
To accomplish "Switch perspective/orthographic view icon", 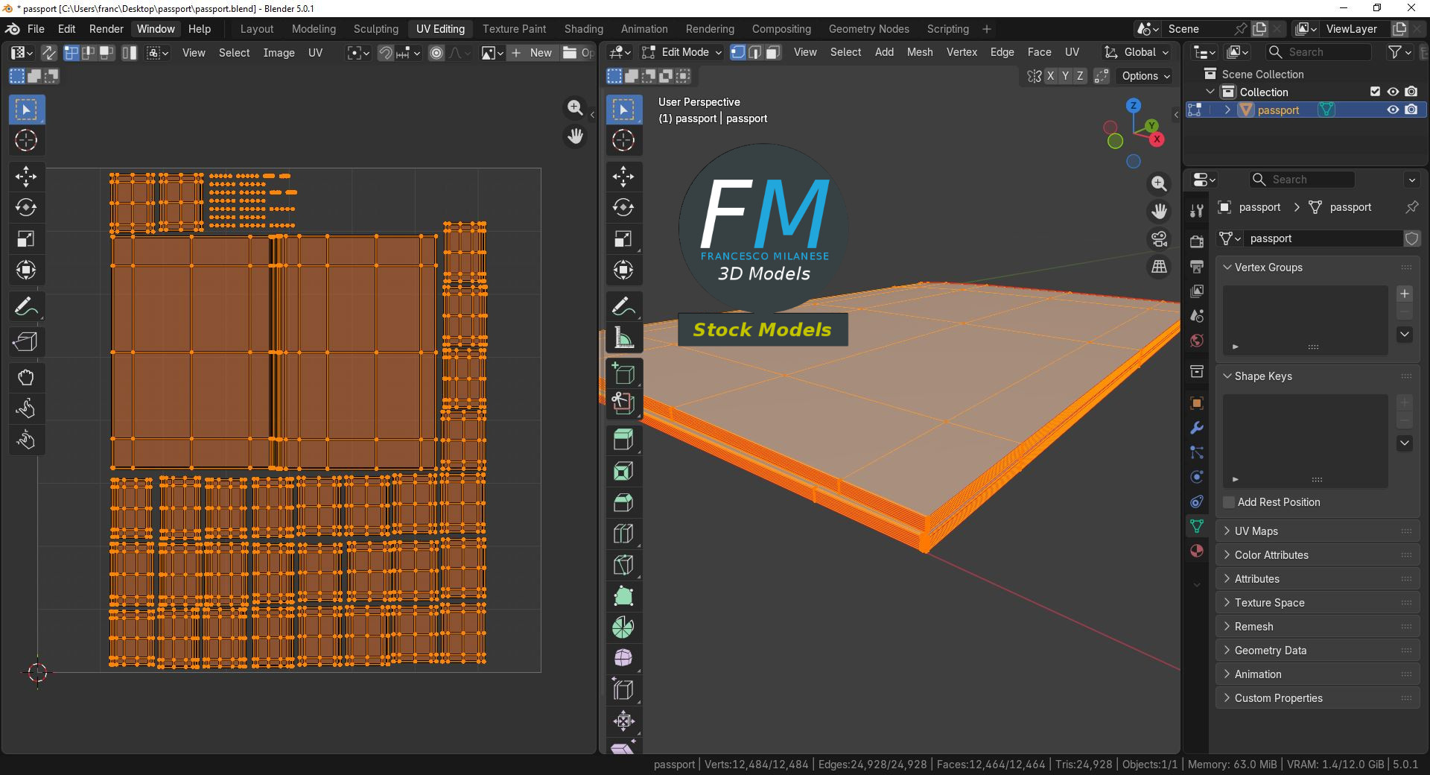I will point(1159,267).
